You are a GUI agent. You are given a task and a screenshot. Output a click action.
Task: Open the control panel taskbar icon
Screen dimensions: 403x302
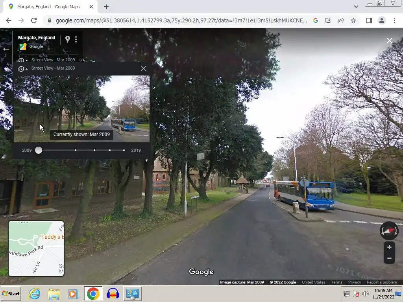(x=133, y=294)
